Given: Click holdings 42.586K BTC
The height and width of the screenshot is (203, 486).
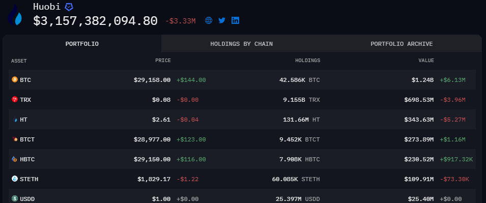Looking at the screenshot, I should [299, 80].
